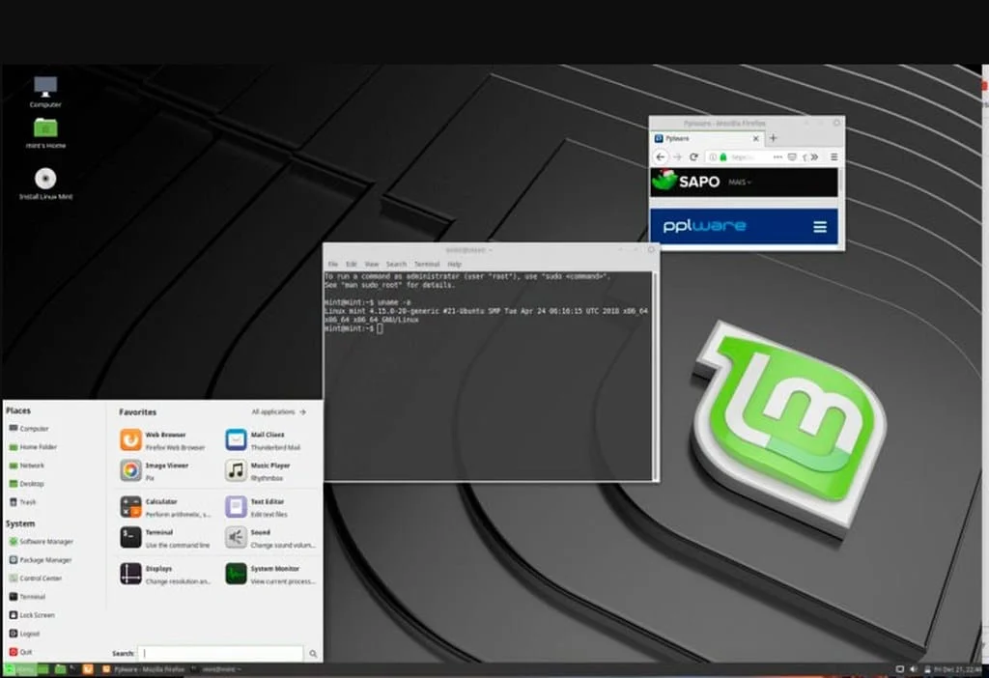Click the magnifier icon beside the Search field
The height and width of the screenshot is (678, 989).
coord(313,654)
